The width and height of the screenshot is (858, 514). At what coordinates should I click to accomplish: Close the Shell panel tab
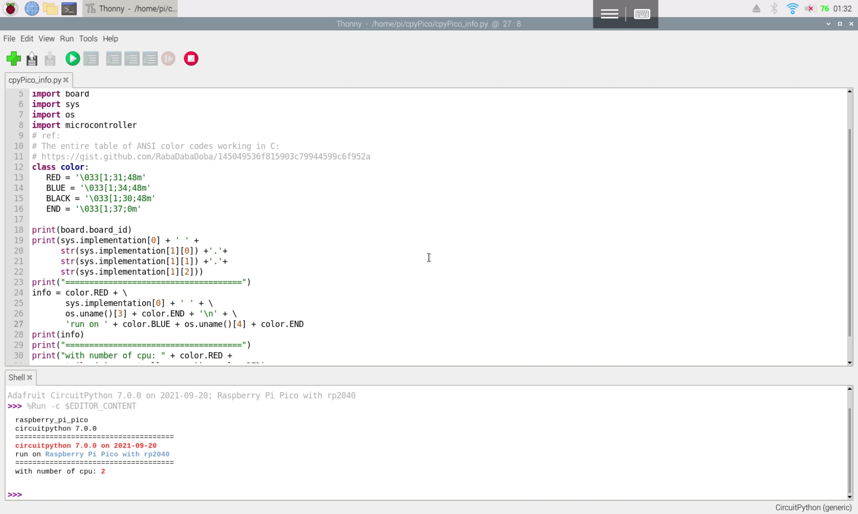30,377
